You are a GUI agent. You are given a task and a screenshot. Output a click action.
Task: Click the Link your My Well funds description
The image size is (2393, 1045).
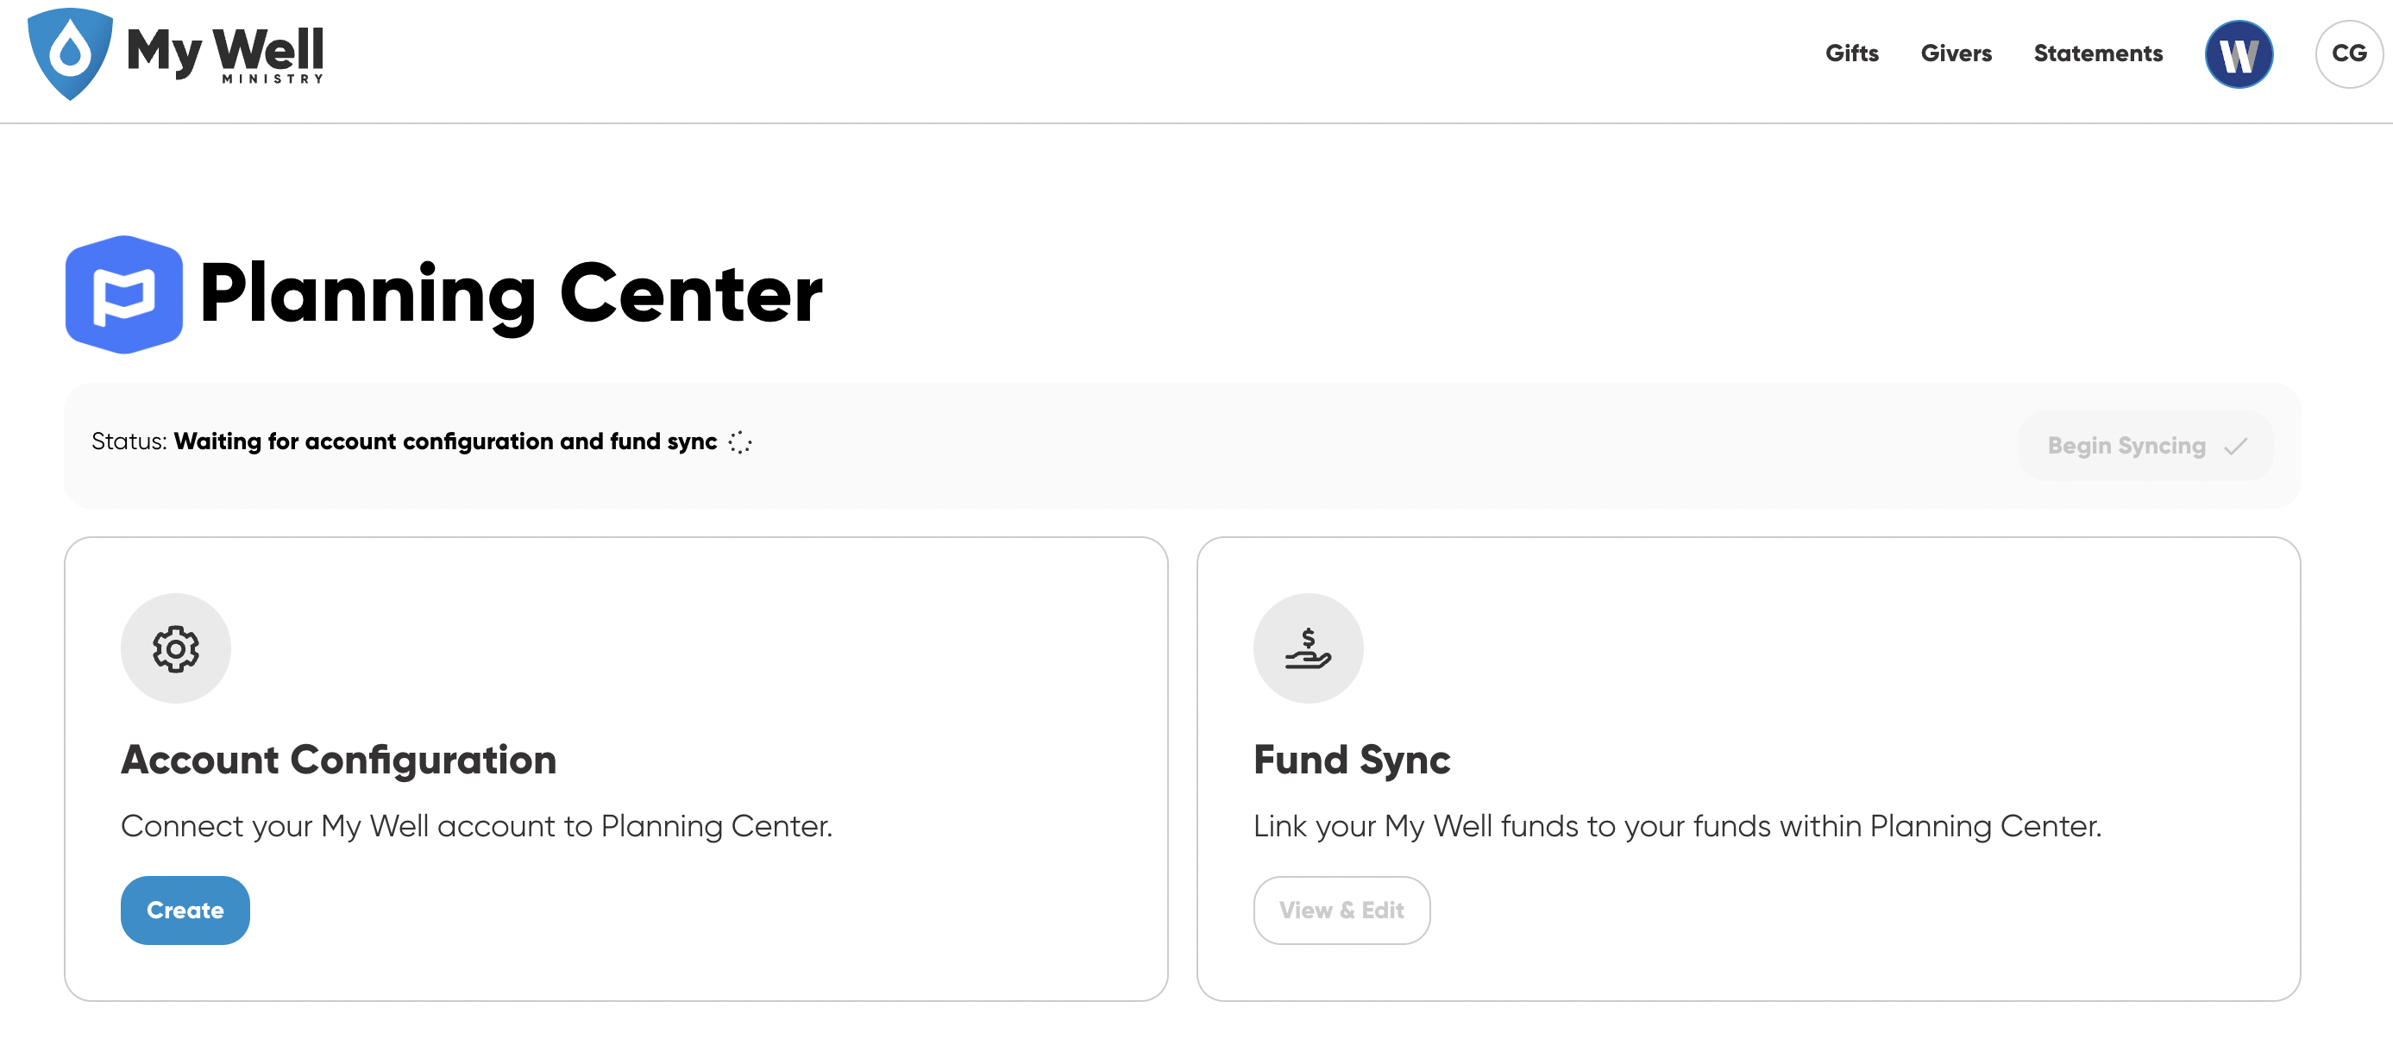[1677, 826]
